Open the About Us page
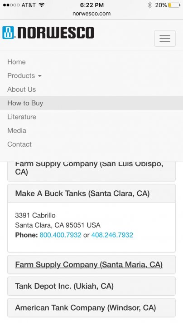The width and height of the screenshot is (183, 327). 22,89
